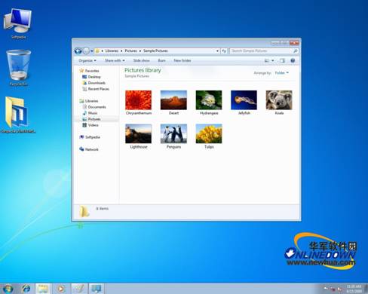Click the taskbar clock and date
Screen dimensions: 368x294
point(354,289)
